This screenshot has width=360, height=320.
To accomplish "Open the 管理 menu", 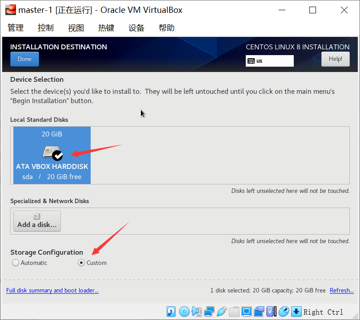I will [x=16, y=28].
